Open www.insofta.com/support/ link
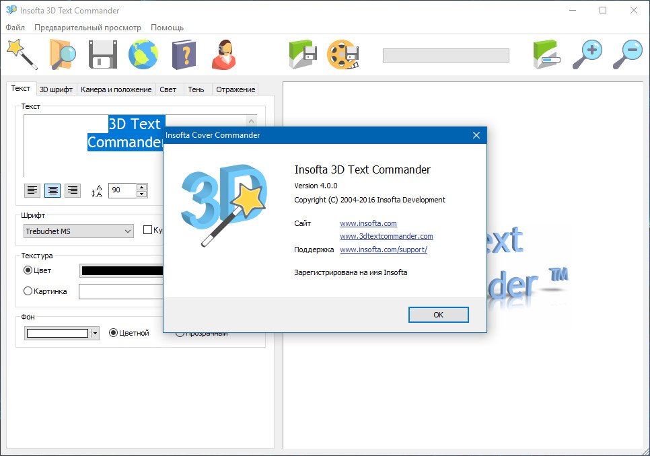 (384, 250)
